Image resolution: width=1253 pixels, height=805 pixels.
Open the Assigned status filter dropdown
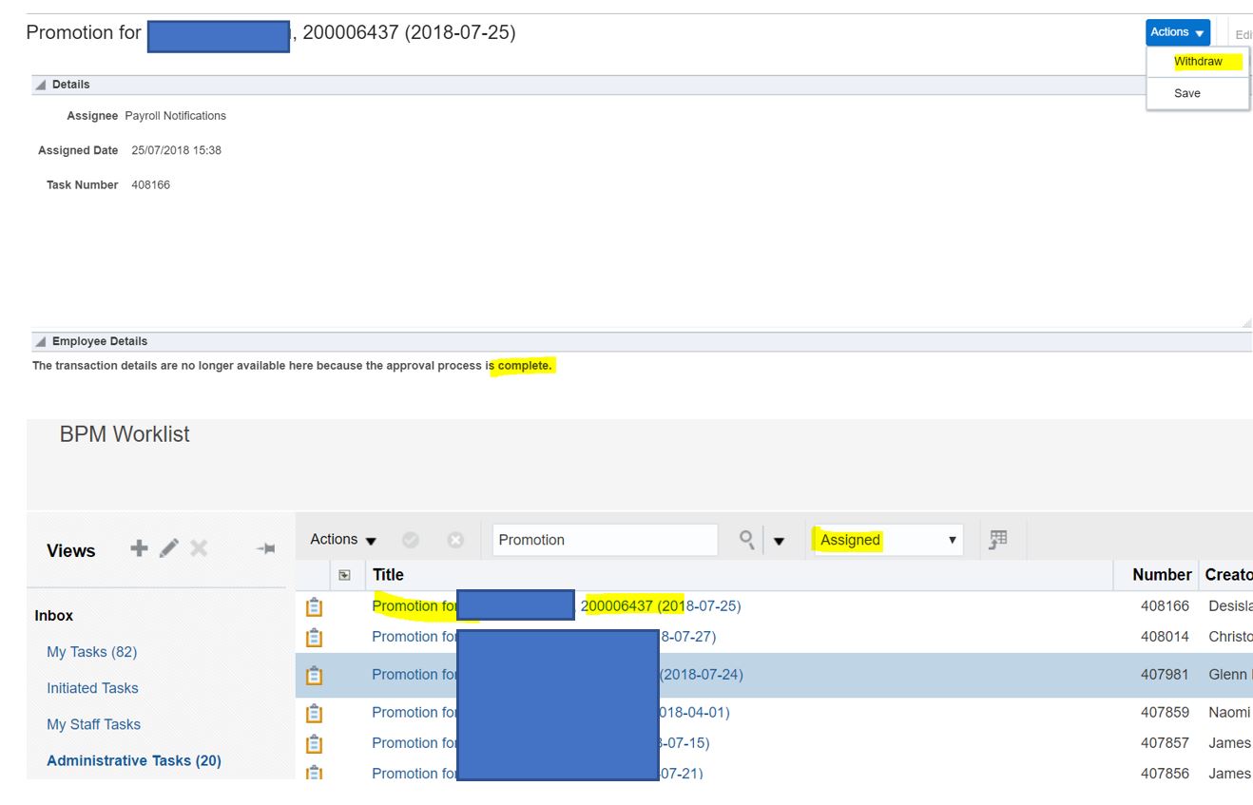888,540
